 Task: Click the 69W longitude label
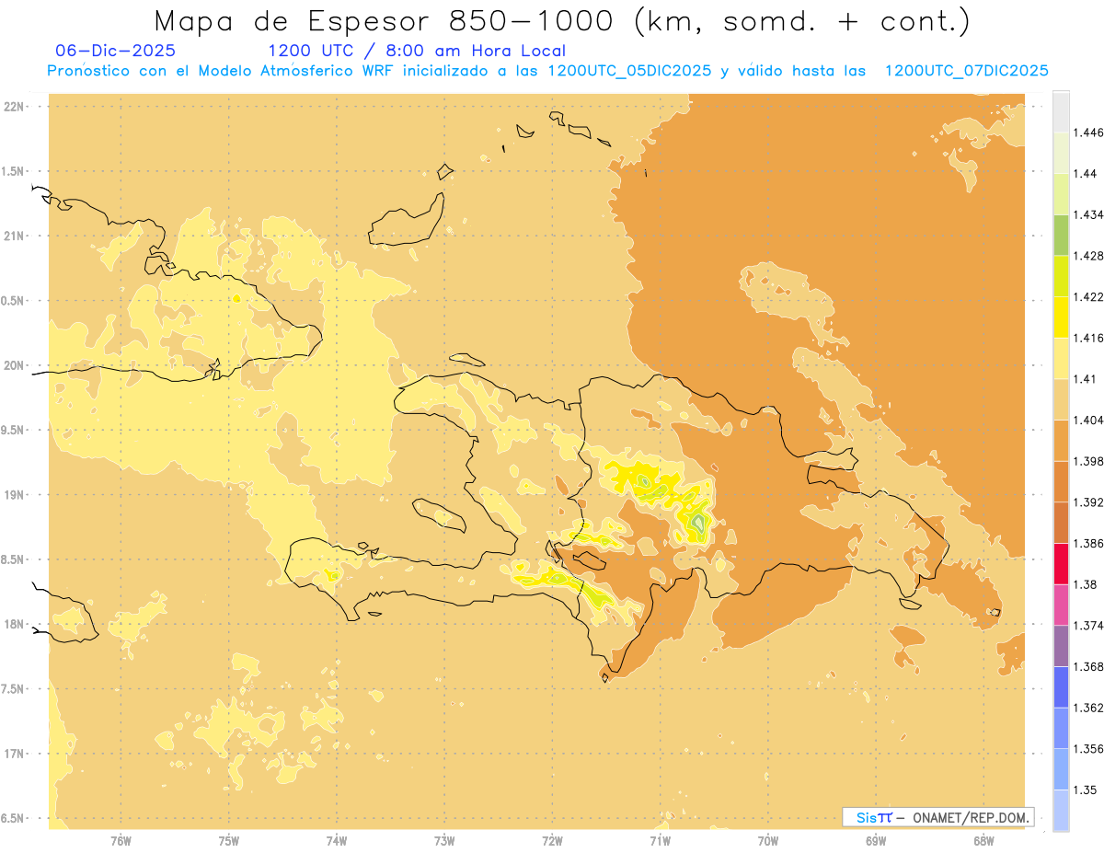[x=876, y=841]
